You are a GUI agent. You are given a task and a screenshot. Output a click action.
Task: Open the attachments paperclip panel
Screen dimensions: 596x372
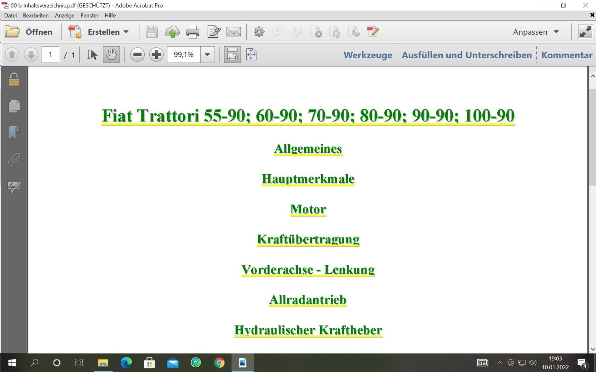pos(14,159)
